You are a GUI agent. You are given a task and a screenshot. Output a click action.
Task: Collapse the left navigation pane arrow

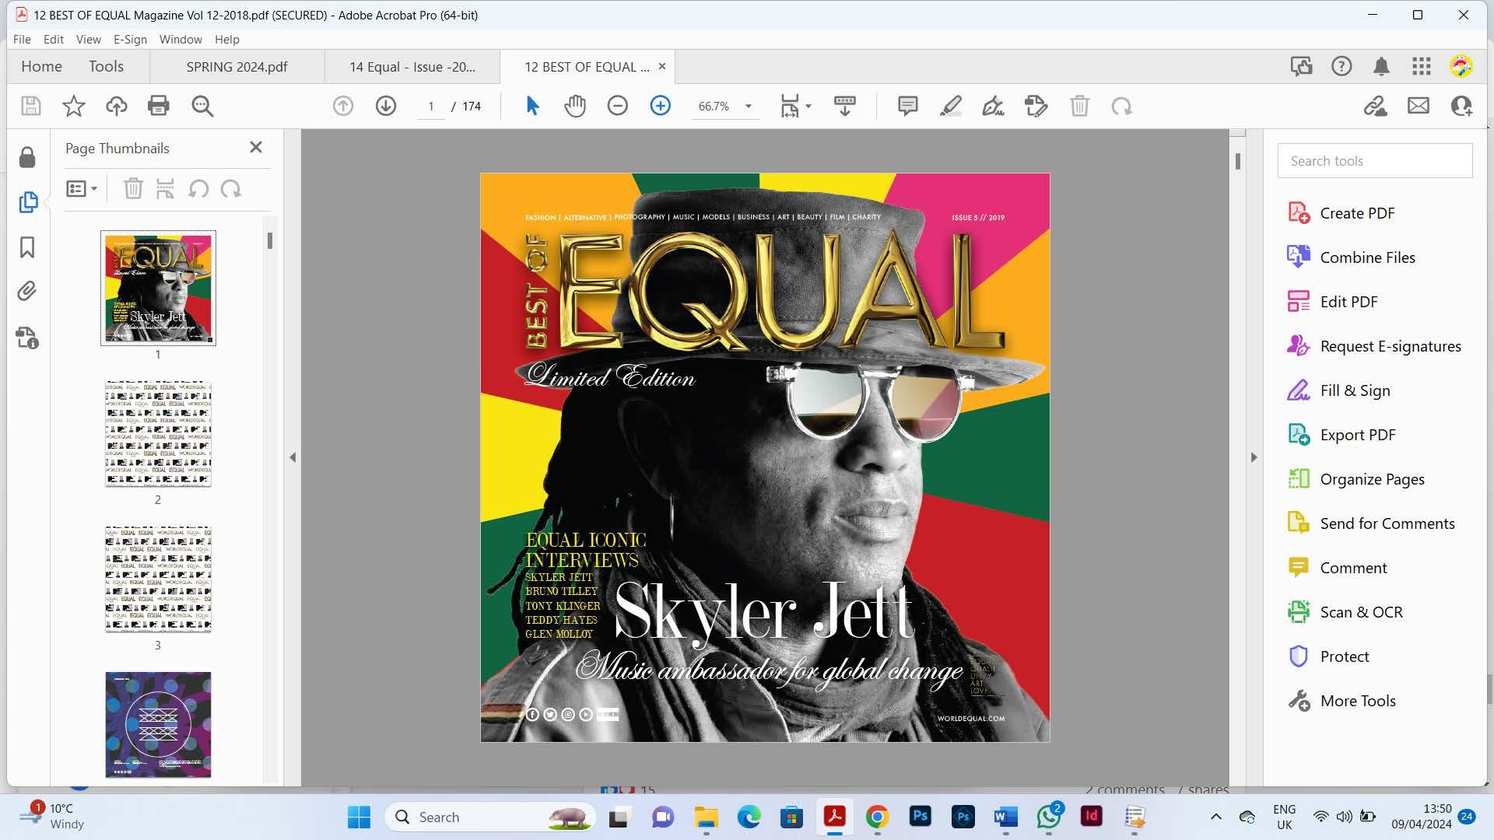coord(293,457)
